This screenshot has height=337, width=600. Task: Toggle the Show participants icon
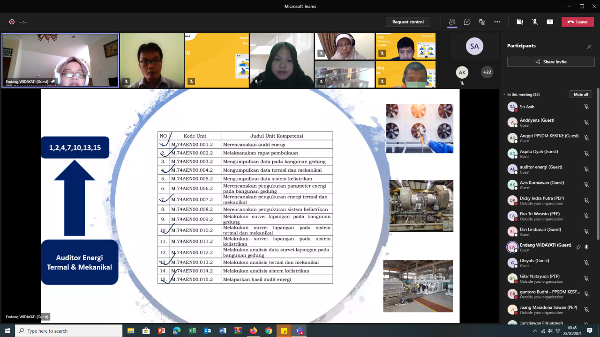[452, 22]
